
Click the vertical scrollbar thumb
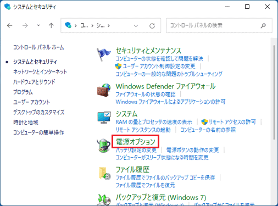click(x=274, y=92)
